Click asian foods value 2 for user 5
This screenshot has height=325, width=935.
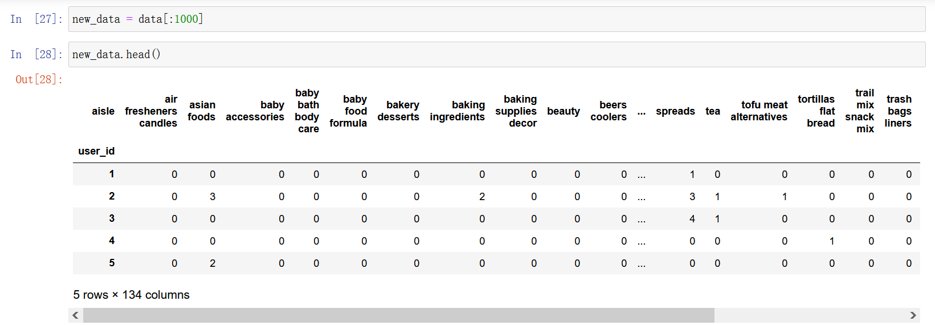[x=213, y=263]
